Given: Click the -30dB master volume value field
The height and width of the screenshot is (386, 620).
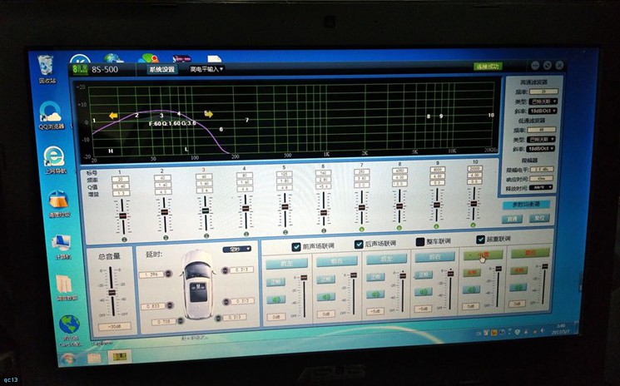Looking at the screenshot, I should [x=115, y=327].
